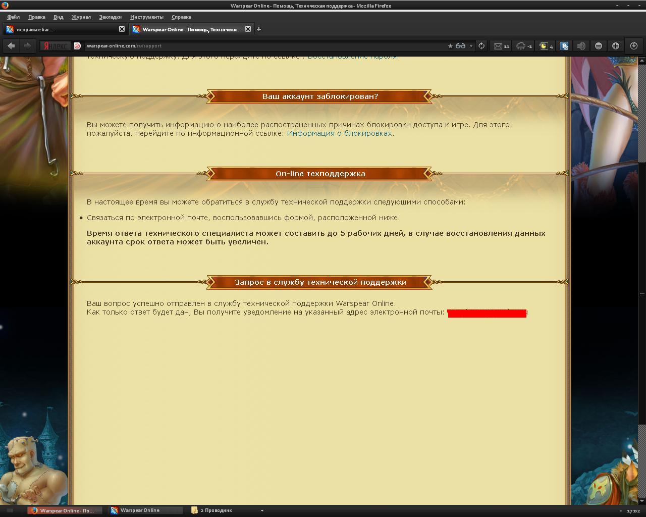Screen dimensions: 646x517
Task: Follow the 'Информация о блокировках' link
Action: (x=339, y=133)
